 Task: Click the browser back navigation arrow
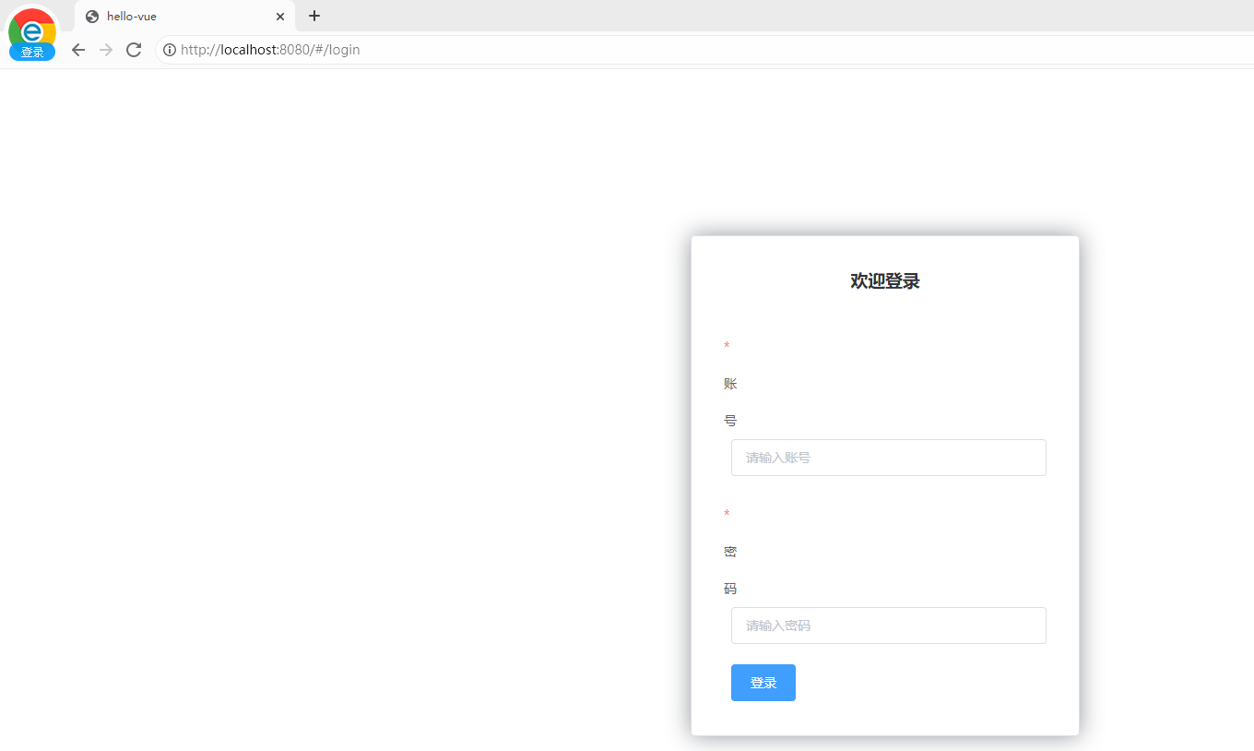tap(77, 50)
